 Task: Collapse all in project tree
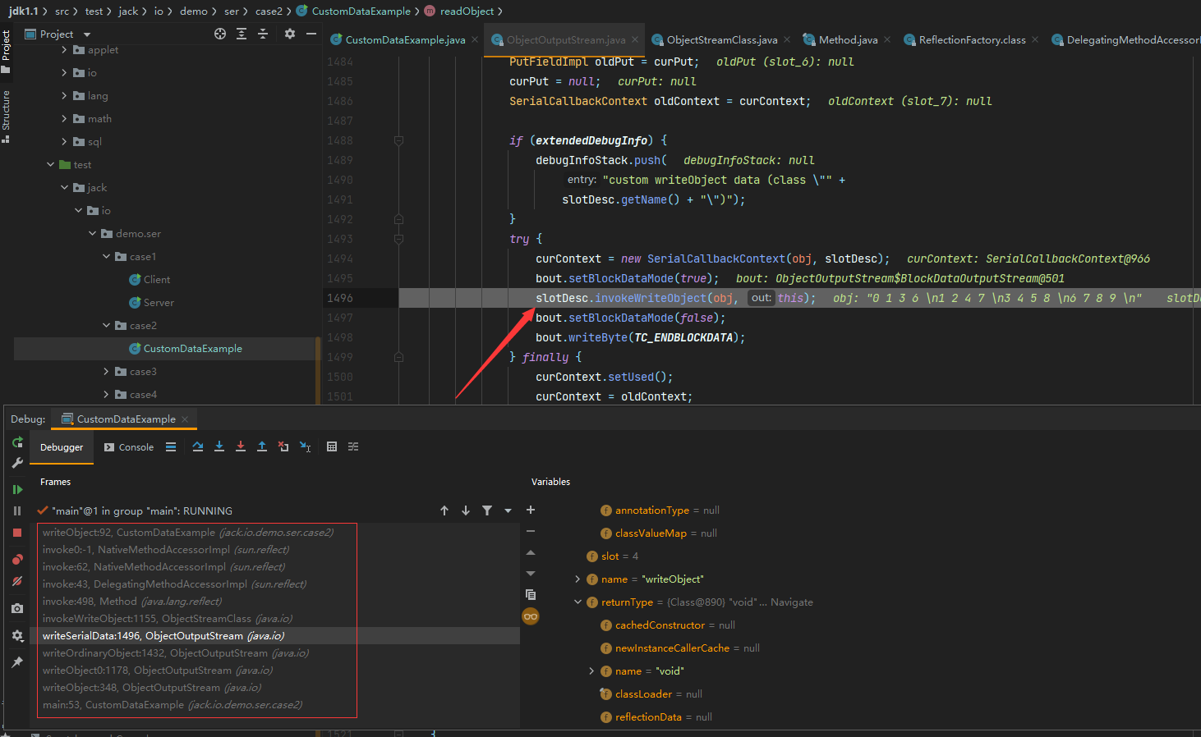(x=263, y=34)
